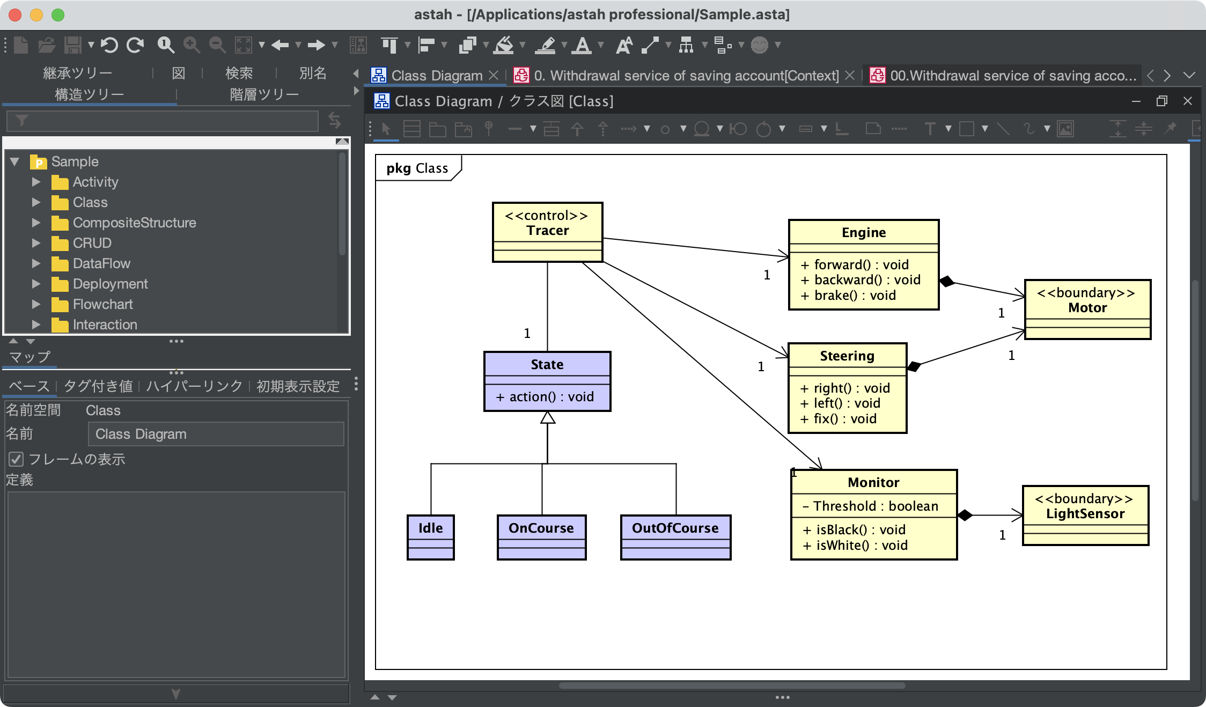Expand the Activity folder in structure tree

pyautogui.click(x=36, y=182)
